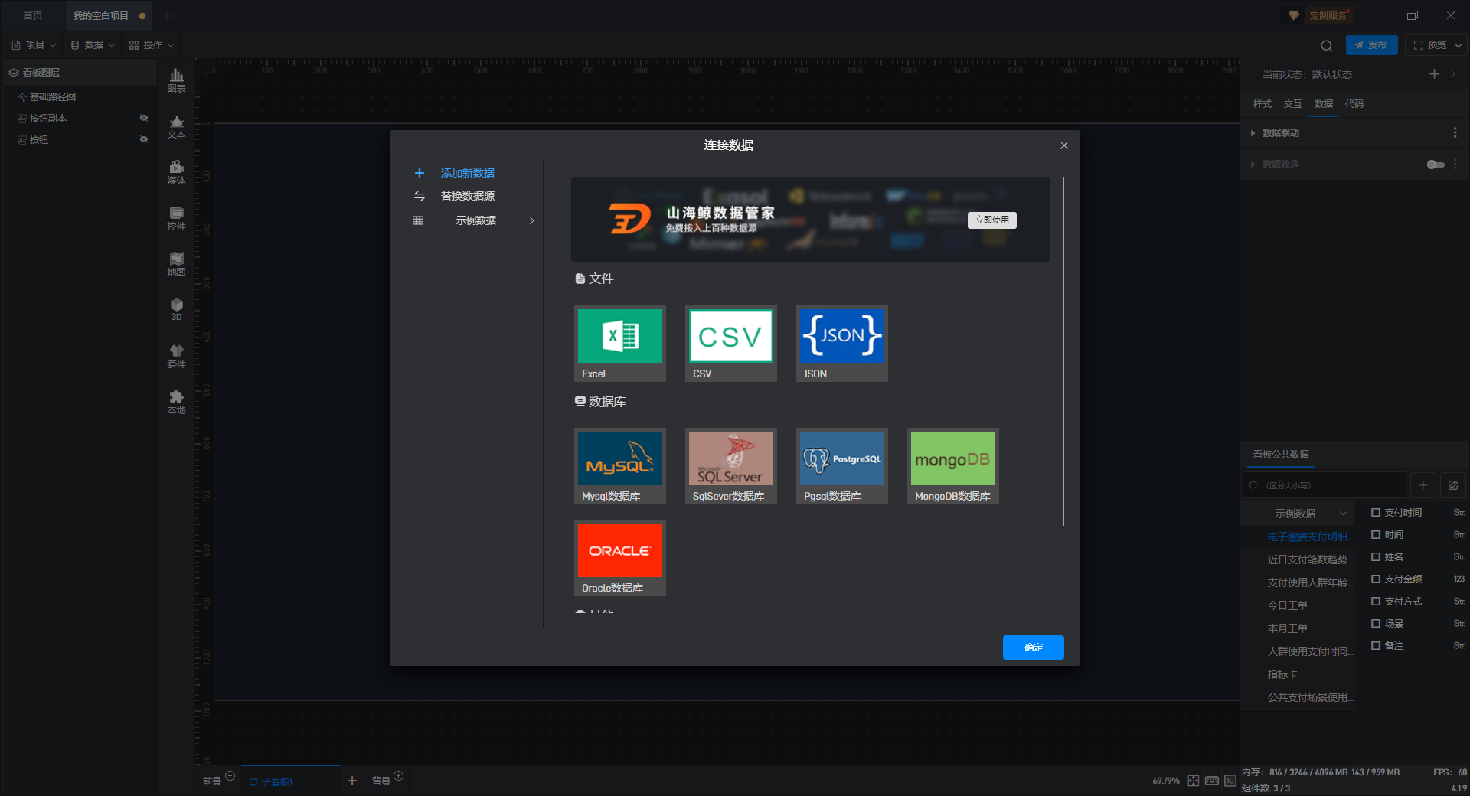Image resolution: width=1470 pixels, height=796 pixels.
Task: Open the 图表 chart components panel
Action: [176, 80]
